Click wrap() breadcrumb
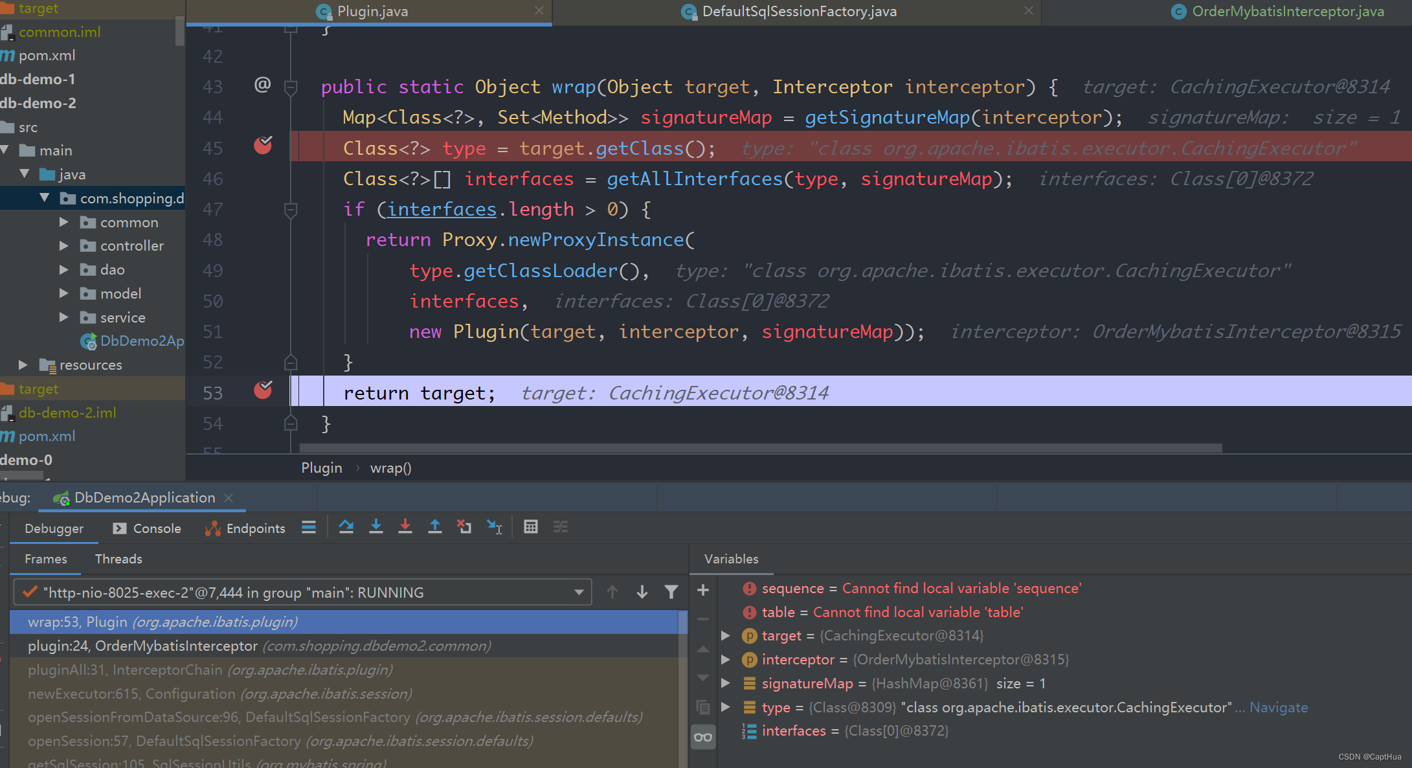 click(390, 468)
